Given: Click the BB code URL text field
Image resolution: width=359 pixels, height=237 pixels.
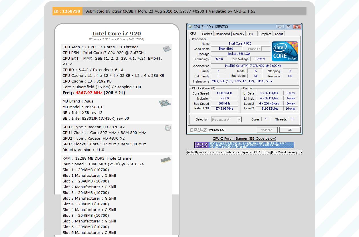Looking at the screenshot, I should point(244,152).
